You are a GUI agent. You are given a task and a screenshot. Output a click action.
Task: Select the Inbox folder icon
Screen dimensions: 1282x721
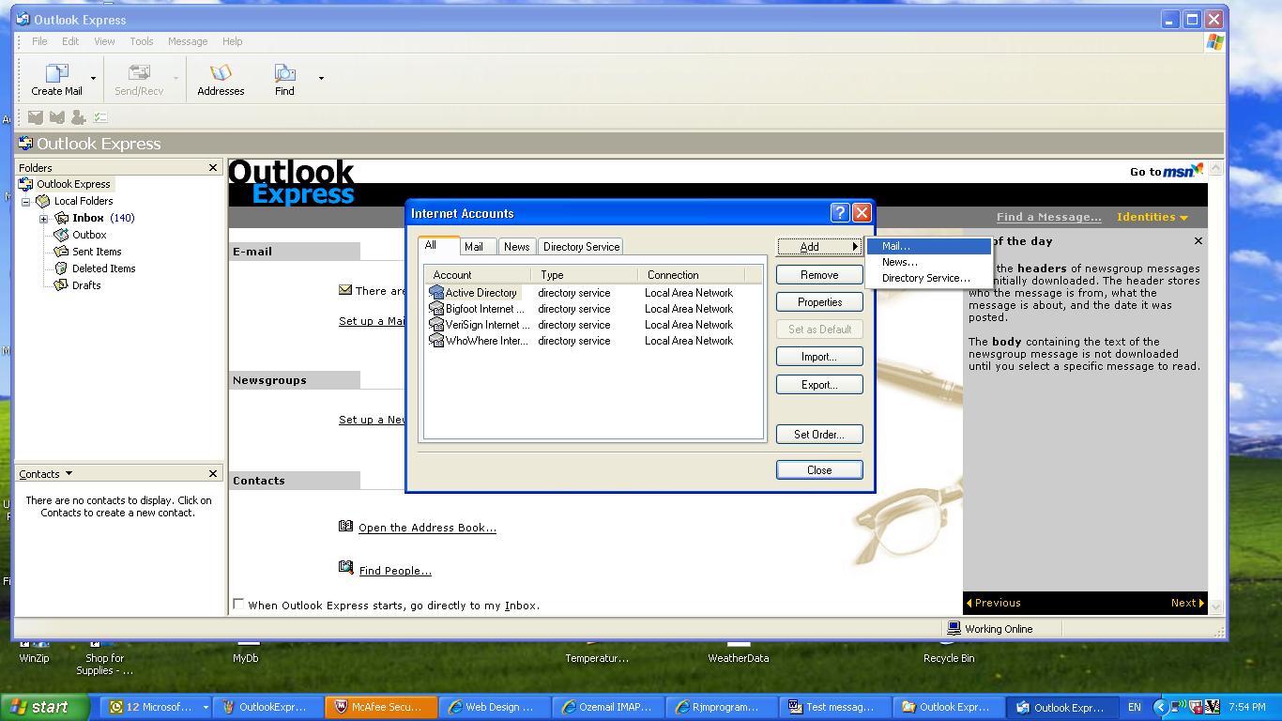[x=62, y=218]
